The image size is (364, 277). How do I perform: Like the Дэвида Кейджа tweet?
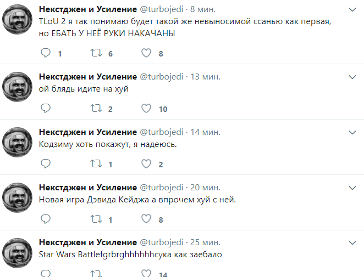click(146, 219)
